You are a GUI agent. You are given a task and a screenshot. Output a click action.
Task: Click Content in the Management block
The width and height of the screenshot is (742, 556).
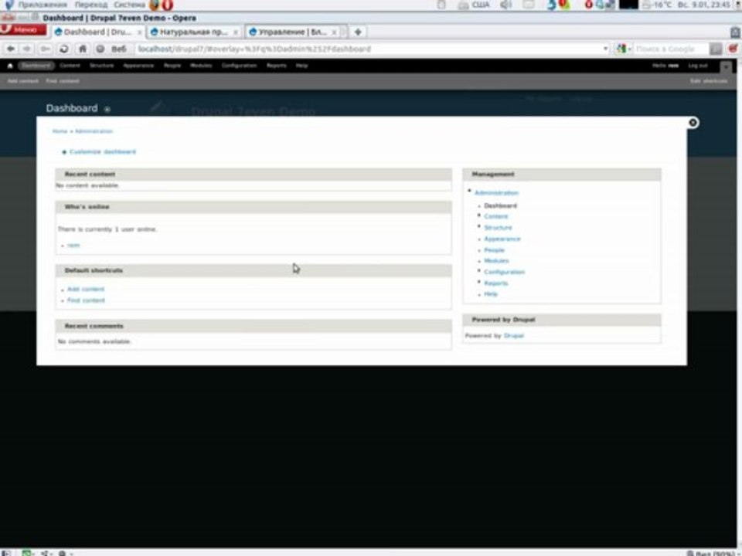[496, 216]
